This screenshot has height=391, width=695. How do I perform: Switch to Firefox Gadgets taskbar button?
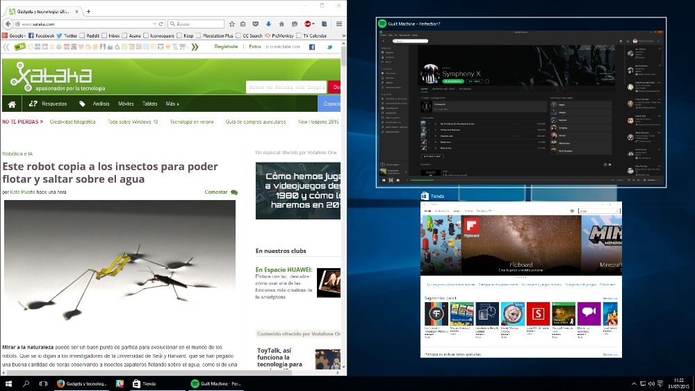[82, 384]
